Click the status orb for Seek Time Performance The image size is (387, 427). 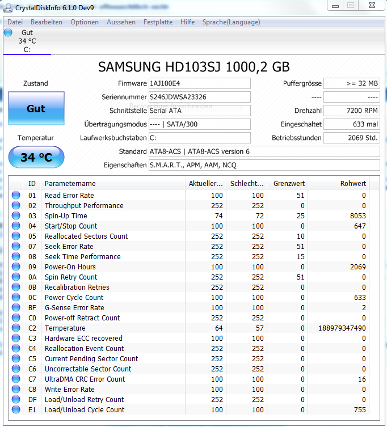16,256
